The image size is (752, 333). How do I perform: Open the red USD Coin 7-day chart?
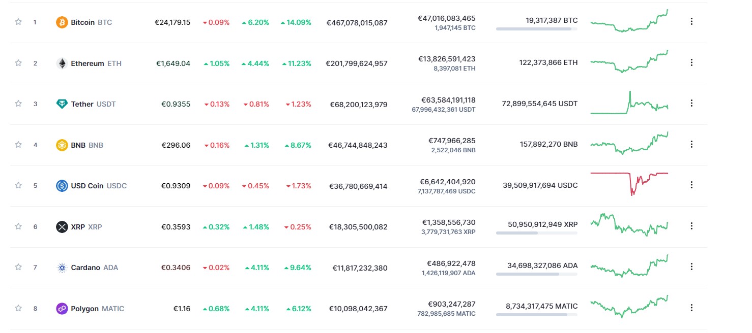[629, 184]
